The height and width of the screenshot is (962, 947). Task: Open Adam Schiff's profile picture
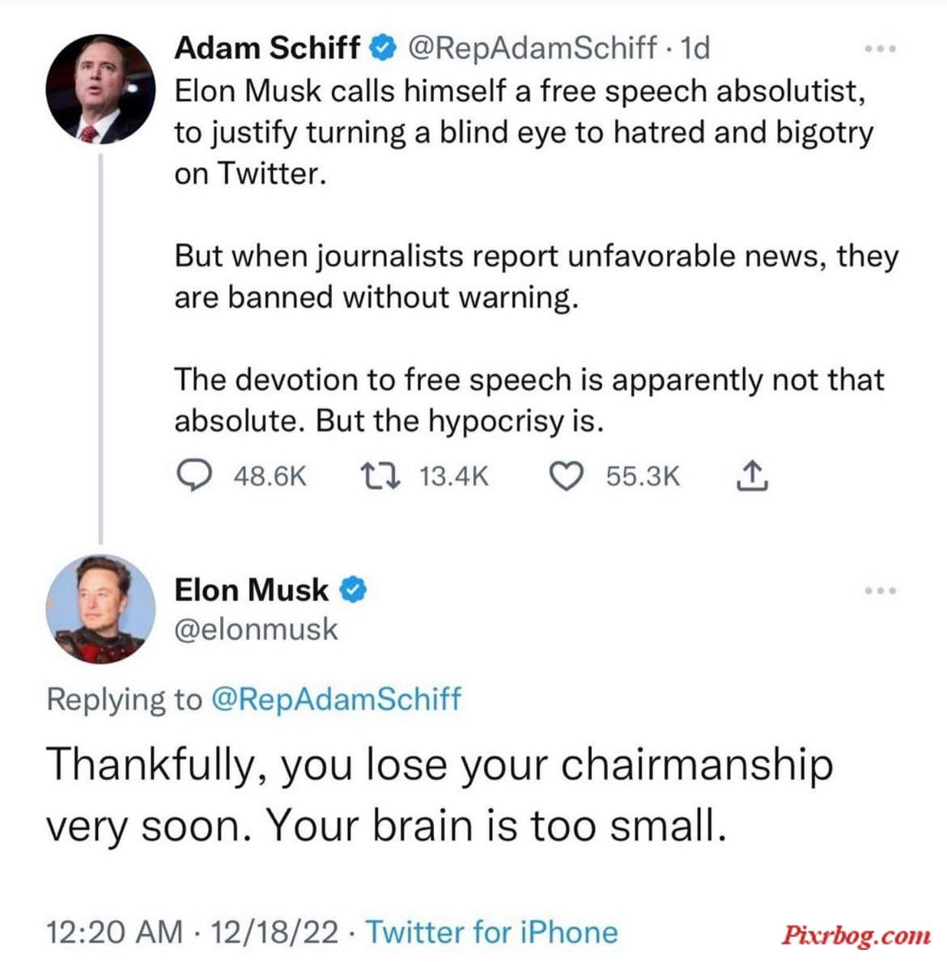(x=100, y=89)
